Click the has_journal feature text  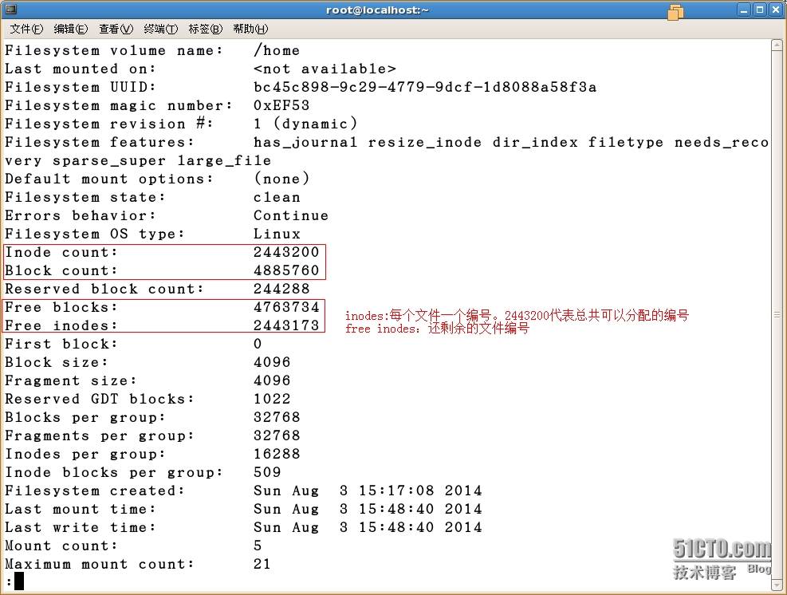[305, 143]
